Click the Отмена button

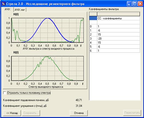[x=79, y=113]
